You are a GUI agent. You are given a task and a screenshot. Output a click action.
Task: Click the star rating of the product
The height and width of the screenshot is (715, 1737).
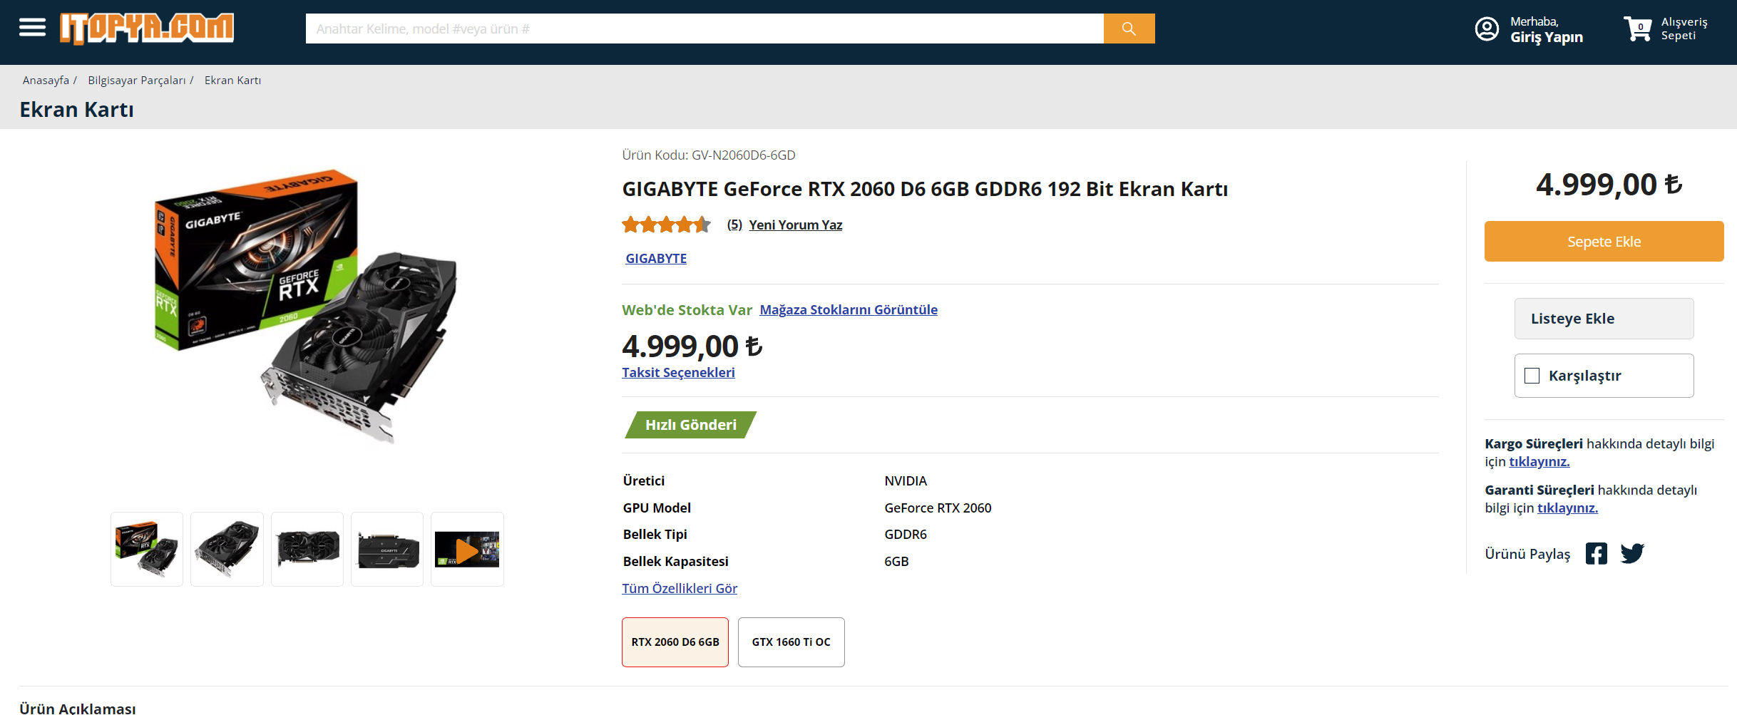[666, 225]
